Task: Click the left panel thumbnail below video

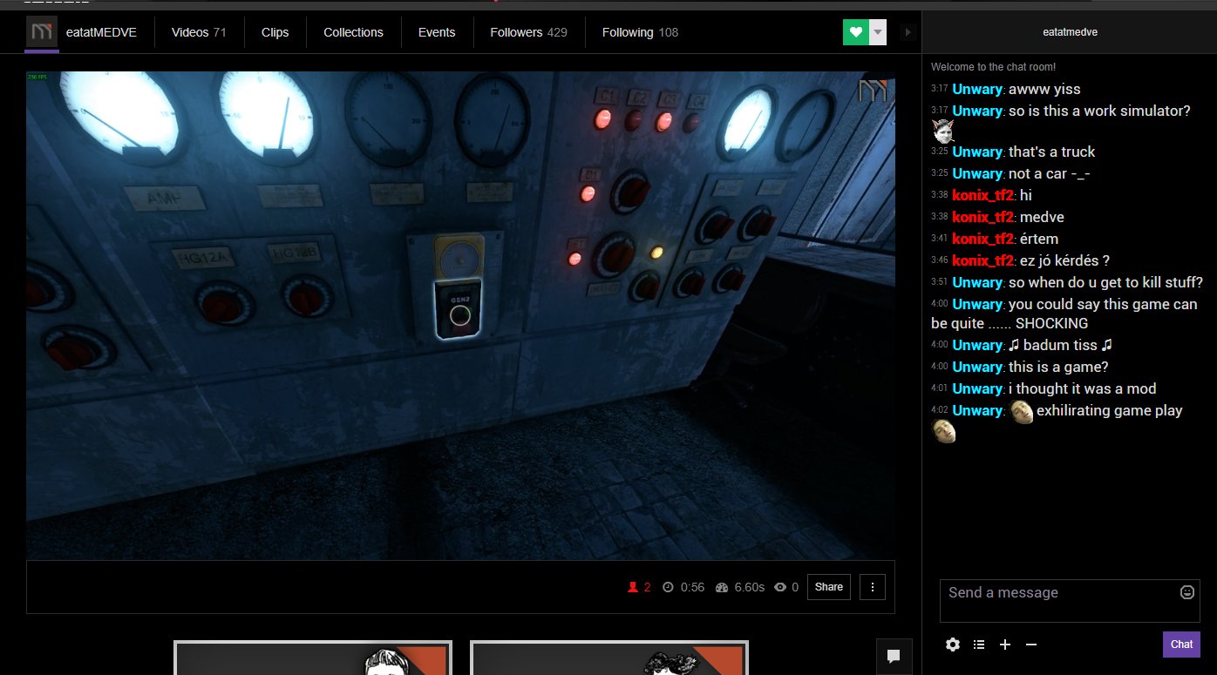Action: 313,658
